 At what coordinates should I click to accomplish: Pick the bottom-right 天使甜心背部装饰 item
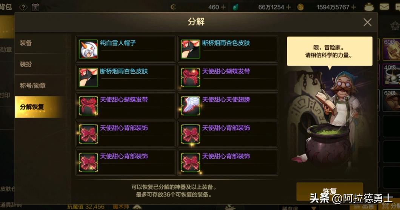(x=228, y=162)
